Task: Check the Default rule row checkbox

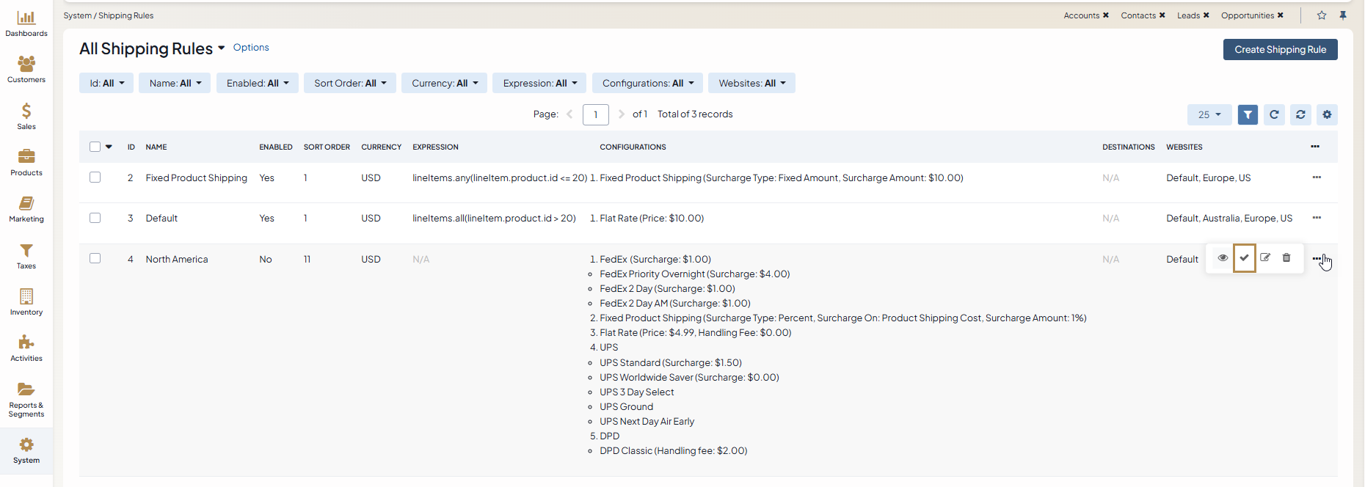Action: 95,218
